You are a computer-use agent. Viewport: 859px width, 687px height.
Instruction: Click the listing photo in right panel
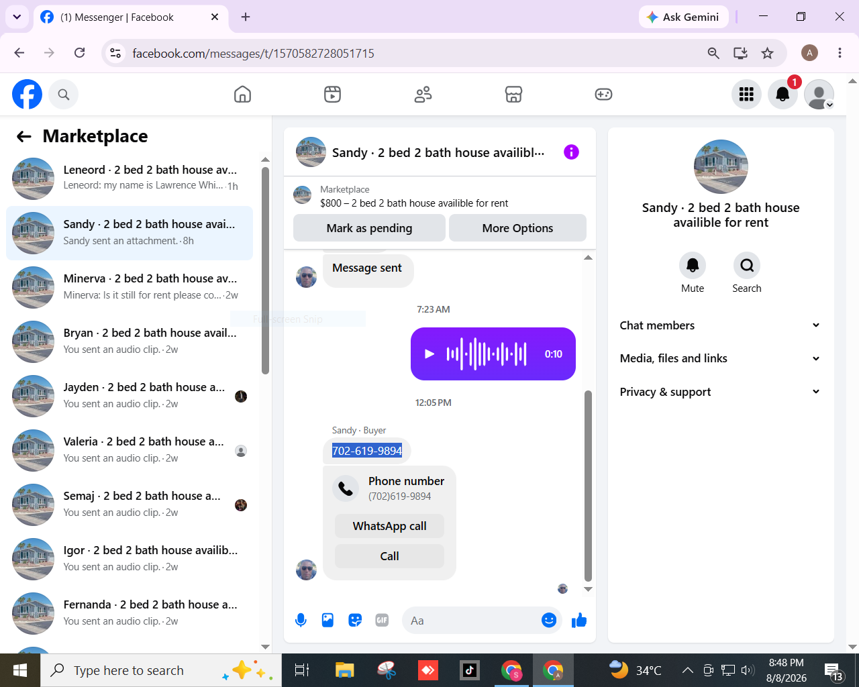721,166
